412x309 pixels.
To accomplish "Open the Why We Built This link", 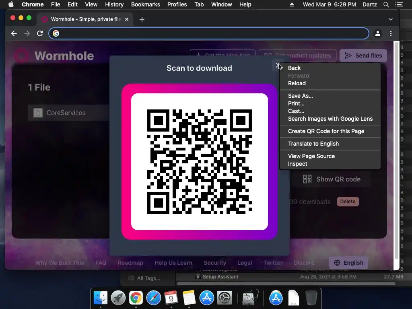I will click(60, 263).
